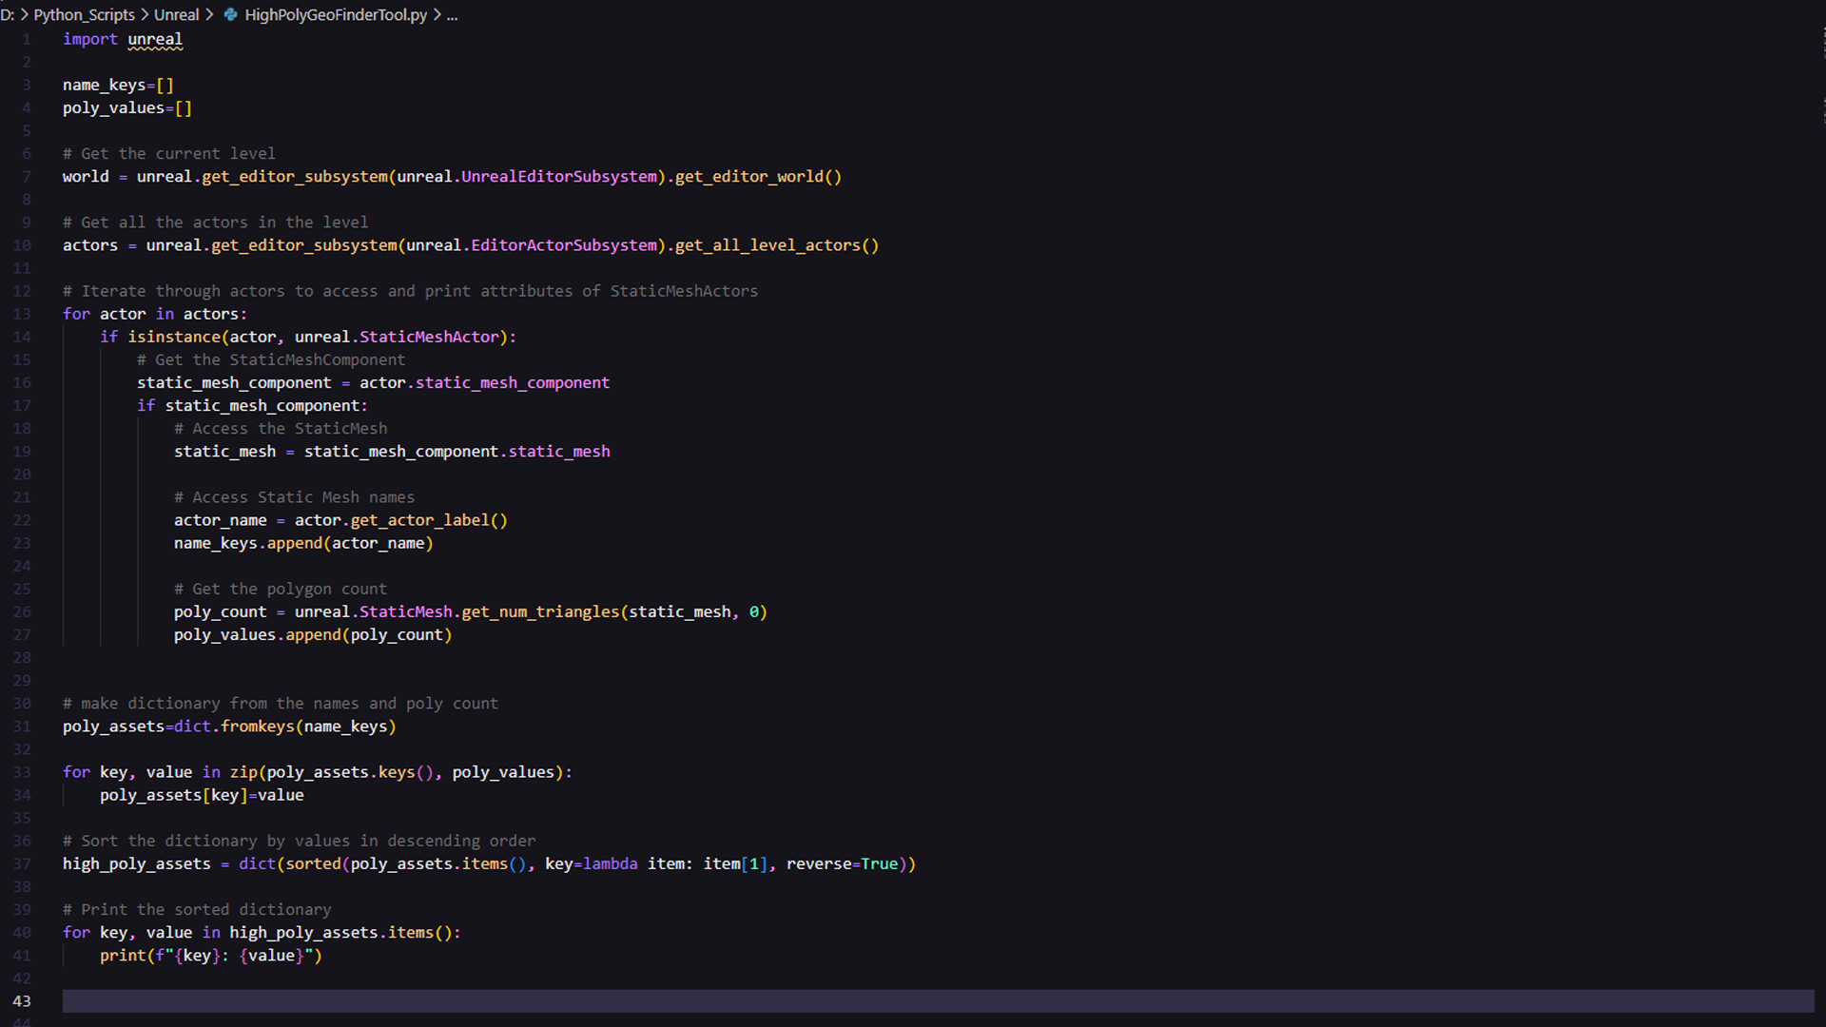Click the D: drive breadcrumb

click(x=8, y=14)
